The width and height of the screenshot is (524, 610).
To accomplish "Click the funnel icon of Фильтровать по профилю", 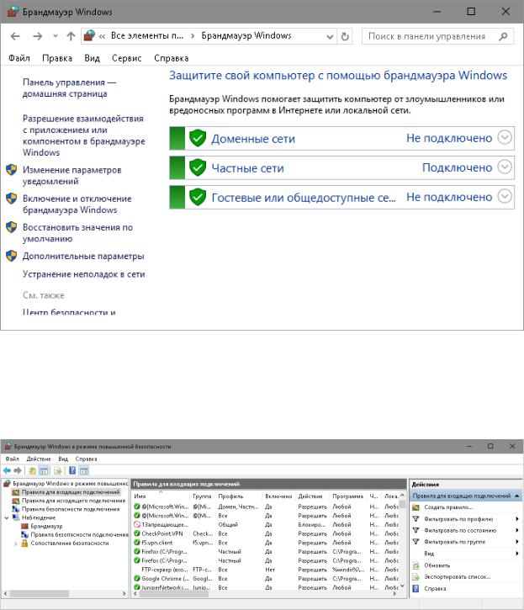I will pyautogui.click(x=415, y=519).
